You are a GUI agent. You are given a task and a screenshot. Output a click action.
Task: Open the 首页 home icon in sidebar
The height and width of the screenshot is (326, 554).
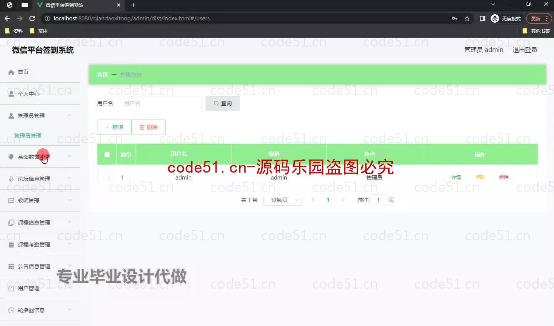click(11, 72)
